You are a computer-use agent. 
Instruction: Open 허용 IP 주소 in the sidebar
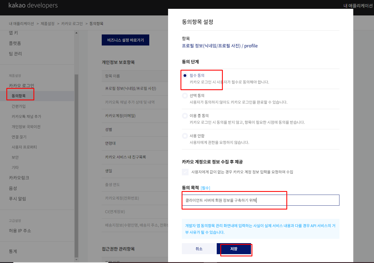pyautogui.click(x=20, y=231)
